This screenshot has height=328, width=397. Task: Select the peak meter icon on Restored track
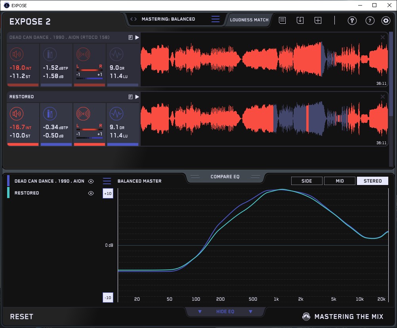[50, 114]
